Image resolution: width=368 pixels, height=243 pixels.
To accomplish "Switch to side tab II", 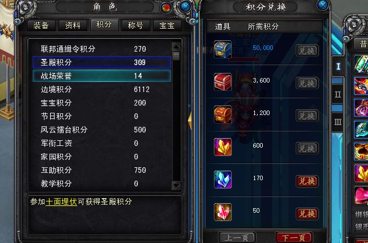I will [x=338, y=94].
